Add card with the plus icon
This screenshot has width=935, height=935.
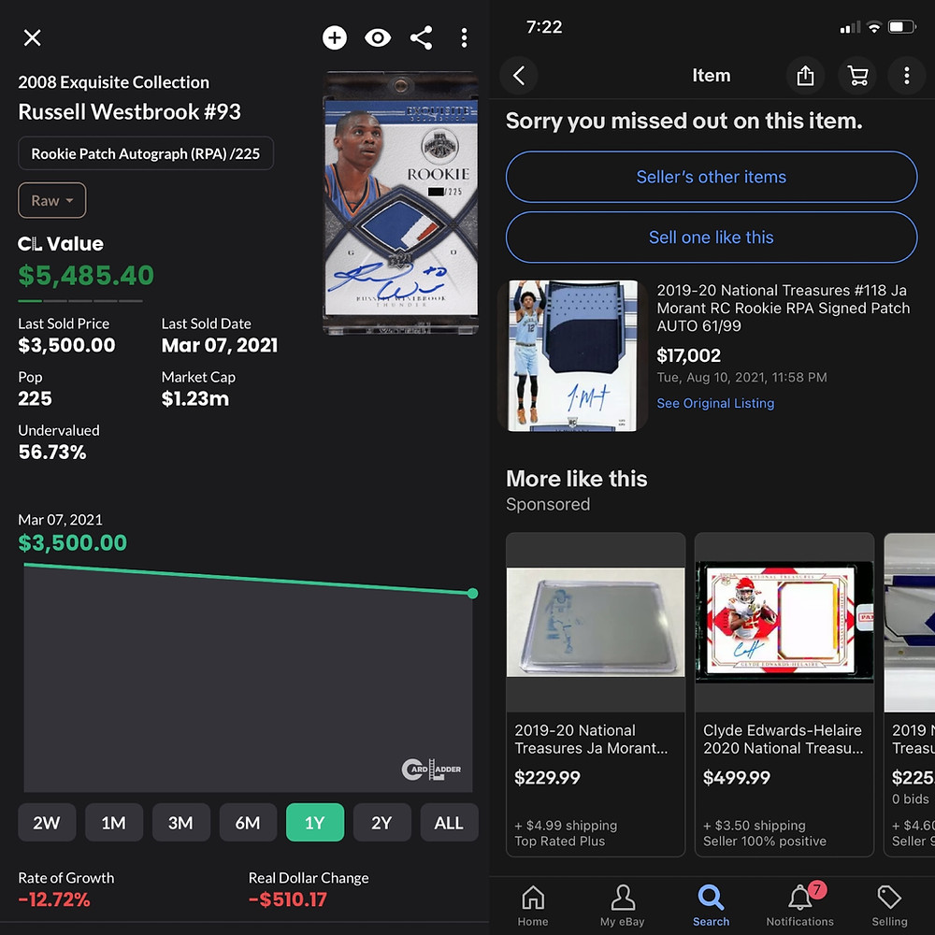pos(335,37)
